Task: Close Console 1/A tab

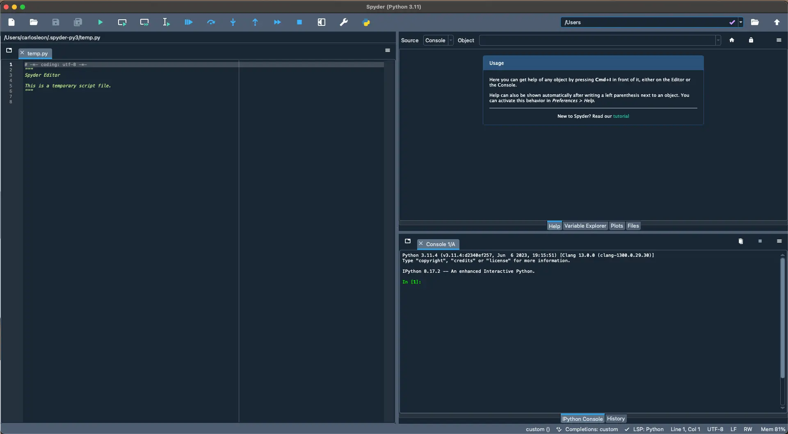Action: click(421, 244)
